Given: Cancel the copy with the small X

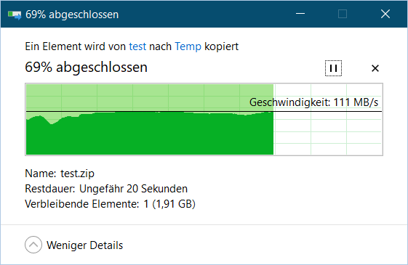Looking at the screenshot, I should point(375,68).
